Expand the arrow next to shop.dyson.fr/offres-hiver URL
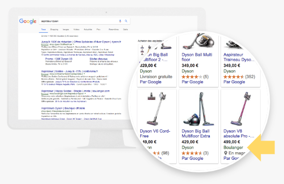 pyautogui.click(x=74, y=44)
